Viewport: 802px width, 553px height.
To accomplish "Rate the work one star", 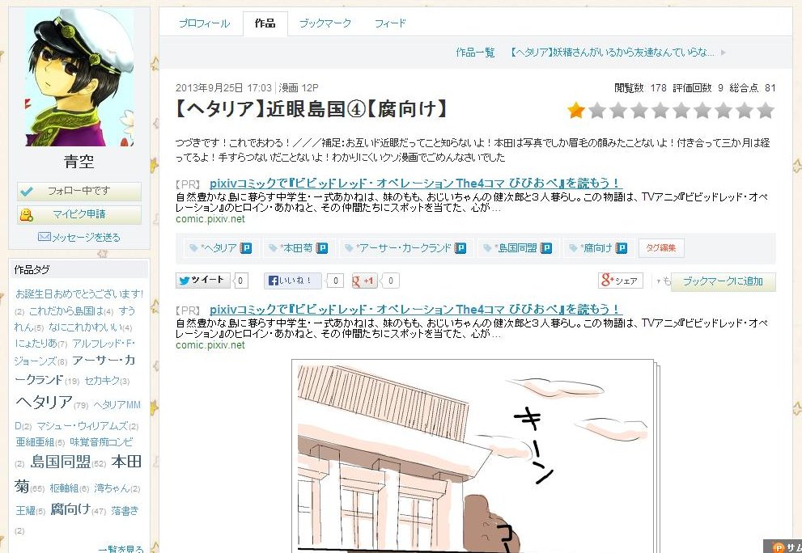I will click(x=576, y=111).
